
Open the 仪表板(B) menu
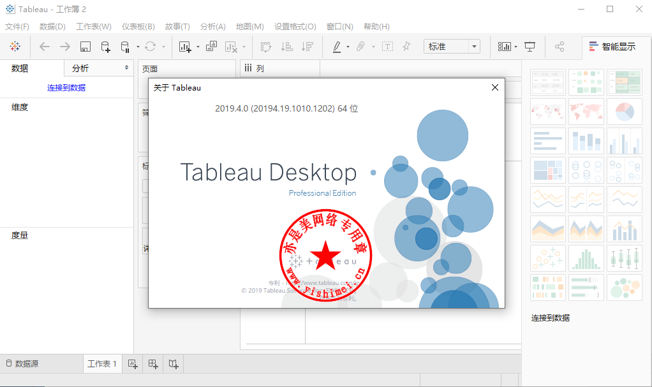tap(138, 27)
